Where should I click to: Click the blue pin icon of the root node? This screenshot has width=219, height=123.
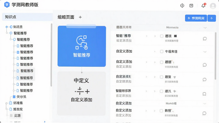pos(11,27)
